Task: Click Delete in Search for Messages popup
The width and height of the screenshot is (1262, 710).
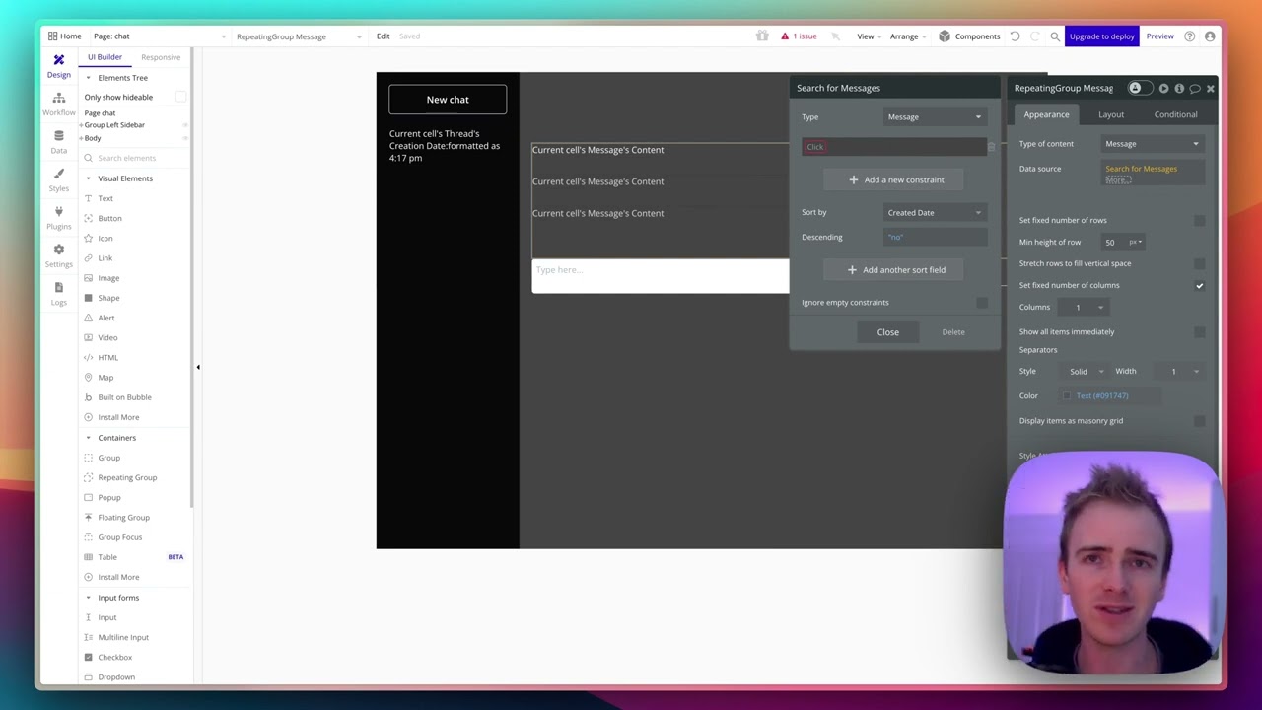Action: (953, 332)
